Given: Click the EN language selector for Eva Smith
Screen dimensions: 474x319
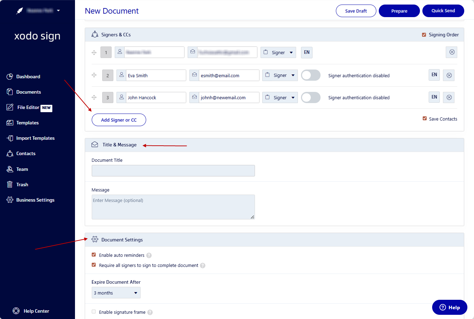Looking at the screenshot, I should (x=434, y=75).
